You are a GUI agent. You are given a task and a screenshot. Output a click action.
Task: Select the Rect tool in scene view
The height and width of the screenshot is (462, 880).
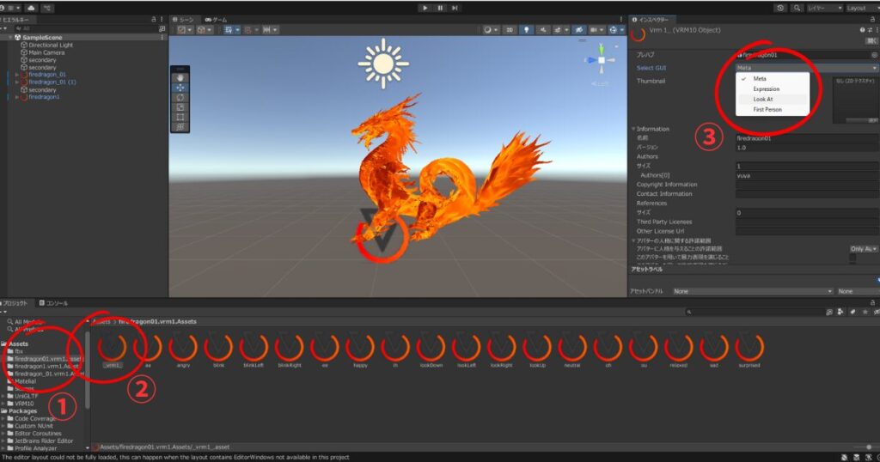[x=180, y=117]
